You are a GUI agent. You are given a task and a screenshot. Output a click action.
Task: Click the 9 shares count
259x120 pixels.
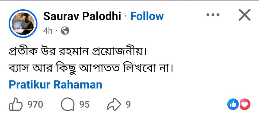tap(128, 105)
